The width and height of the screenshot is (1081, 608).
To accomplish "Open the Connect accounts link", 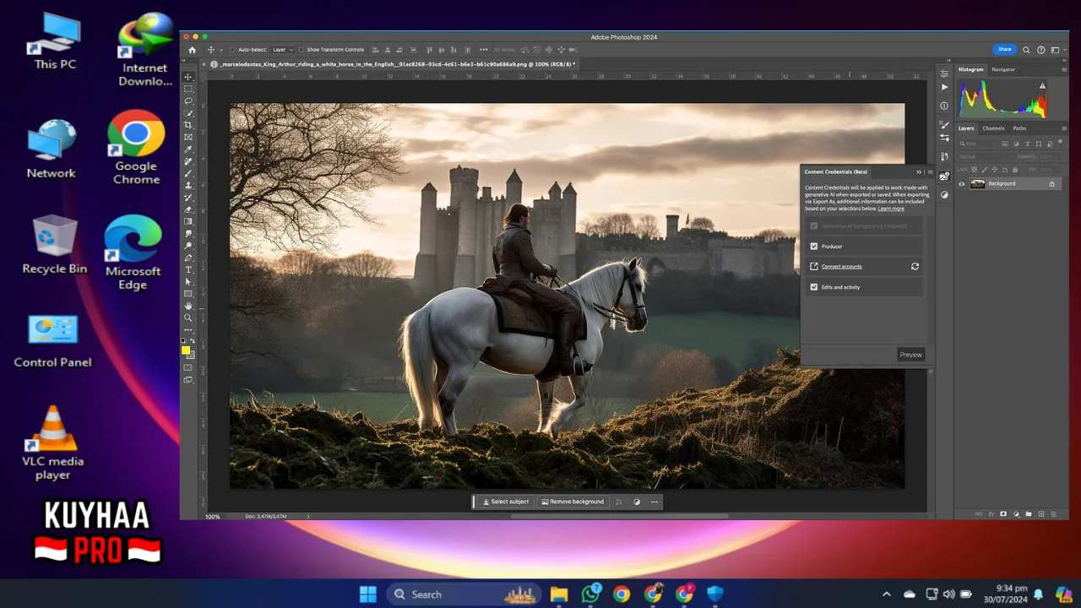I will 841,266.
